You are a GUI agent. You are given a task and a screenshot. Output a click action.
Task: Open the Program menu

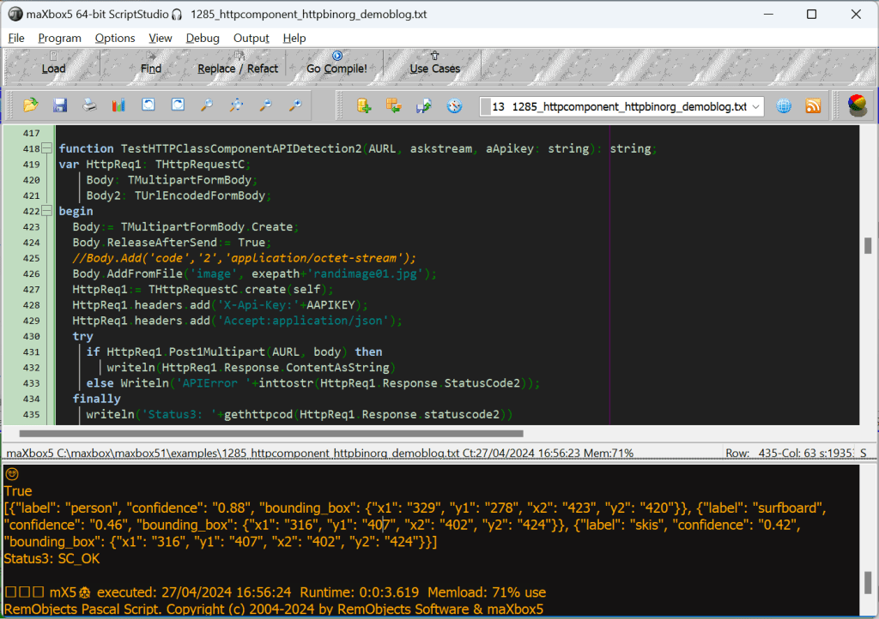[59, 38]
